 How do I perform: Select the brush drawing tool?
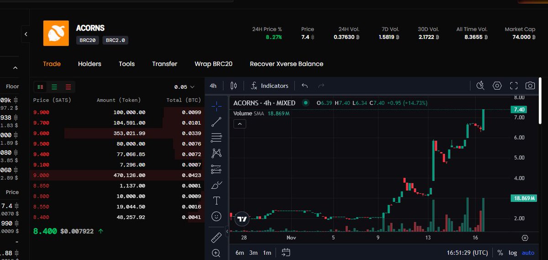216,185
